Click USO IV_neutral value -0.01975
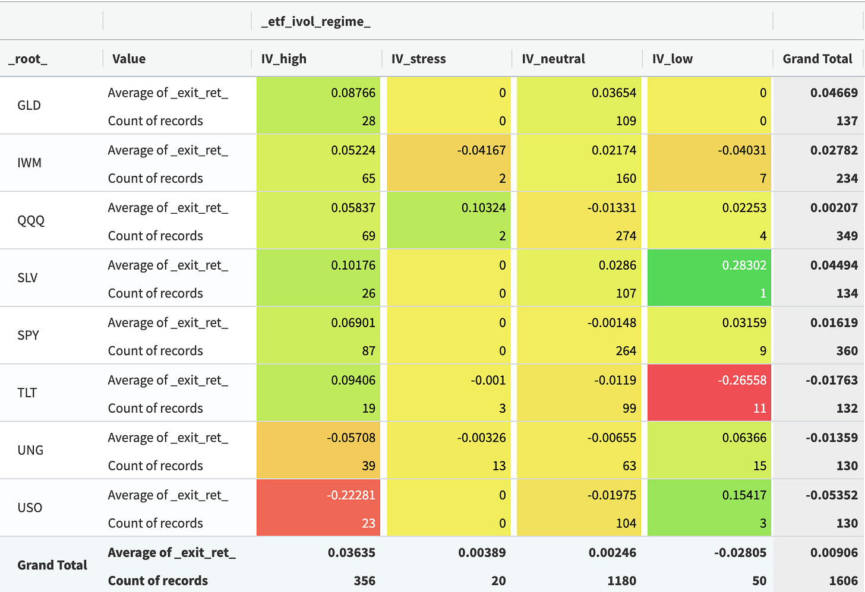Screen dimensions: 865x592 coord(611,495)
